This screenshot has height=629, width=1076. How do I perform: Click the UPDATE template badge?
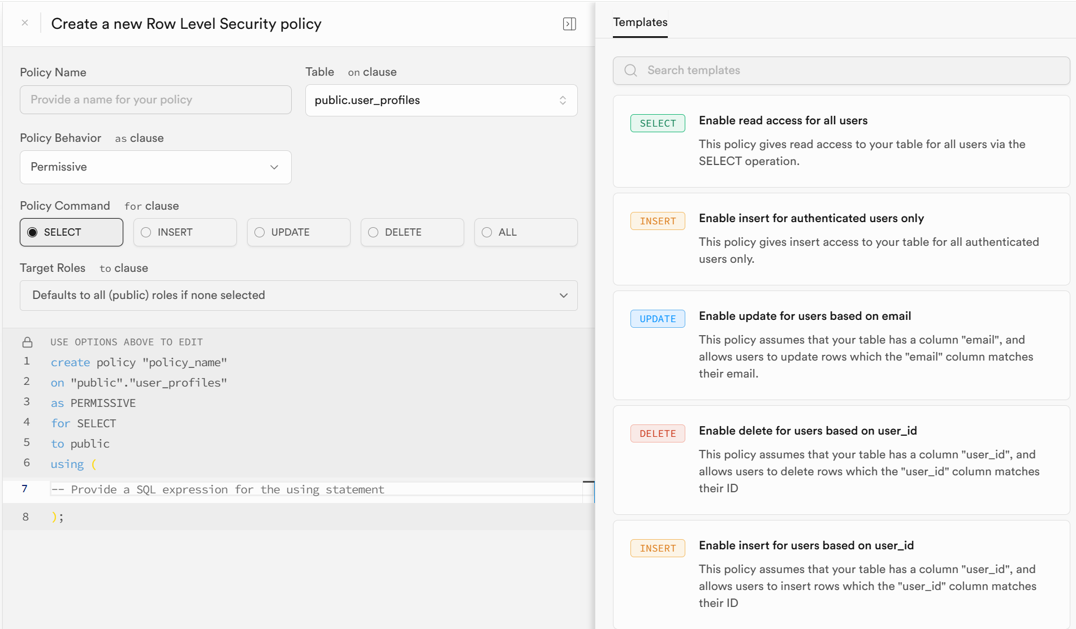pos(658,319)
